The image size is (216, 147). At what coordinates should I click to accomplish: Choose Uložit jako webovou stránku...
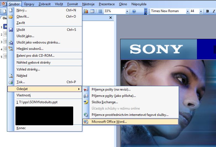click(45, 42)
